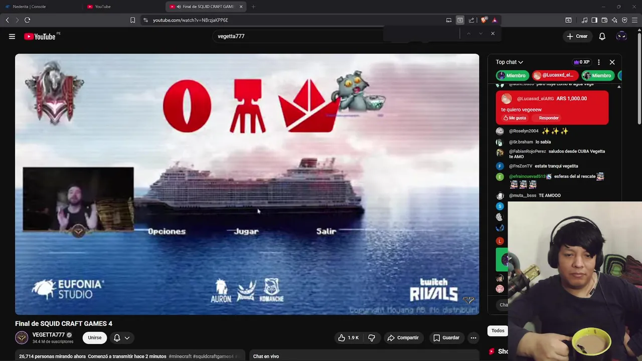The height and width of the screenshot is (361, 642).
Task: Click the browser address bar URL
Action: (191, 20)
